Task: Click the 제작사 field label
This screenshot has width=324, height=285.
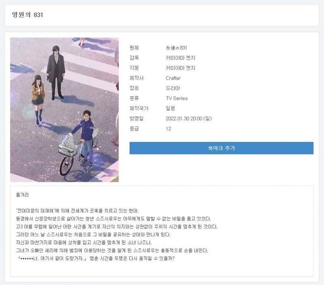Action: click(x=136, y=78)
